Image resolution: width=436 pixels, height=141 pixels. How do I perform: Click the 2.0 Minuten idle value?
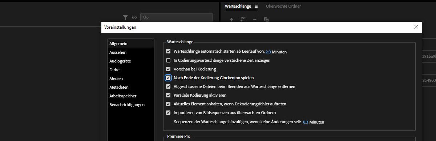click(x=269, y=52)
